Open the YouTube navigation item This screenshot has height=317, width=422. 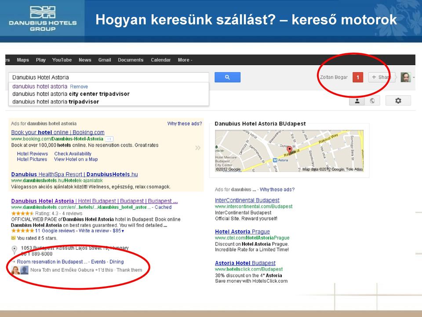coord(62,60)
